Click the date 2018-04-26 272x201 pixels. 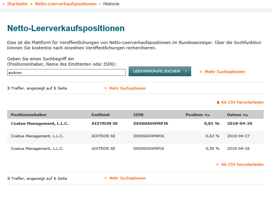coord(238,148)
